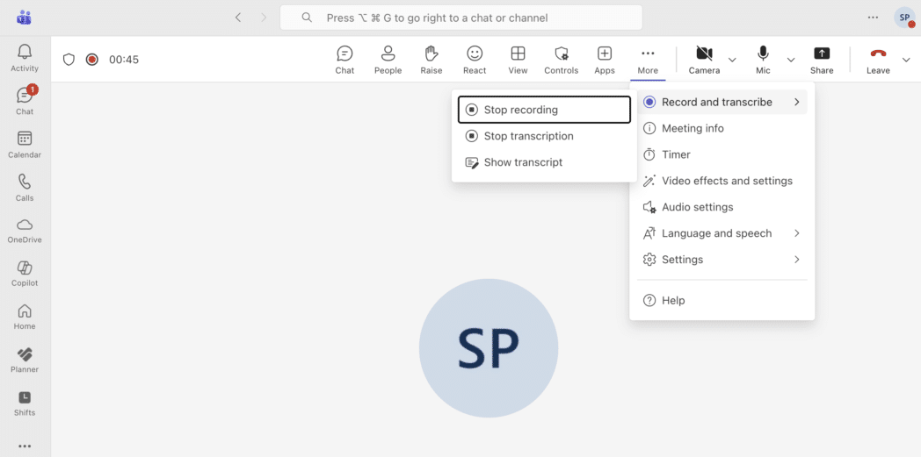Open the Chat panel in meeting toolbar

tap(344, 59)
